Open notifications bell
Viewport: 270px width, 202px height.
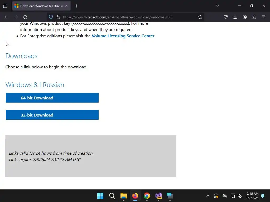click(x=263, y=196)
